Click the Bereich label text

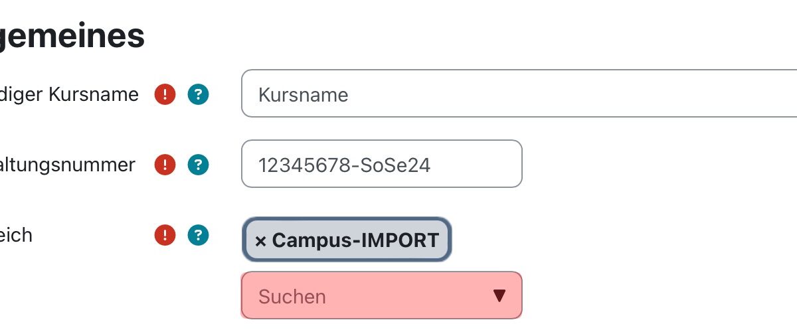pos(16,234)
